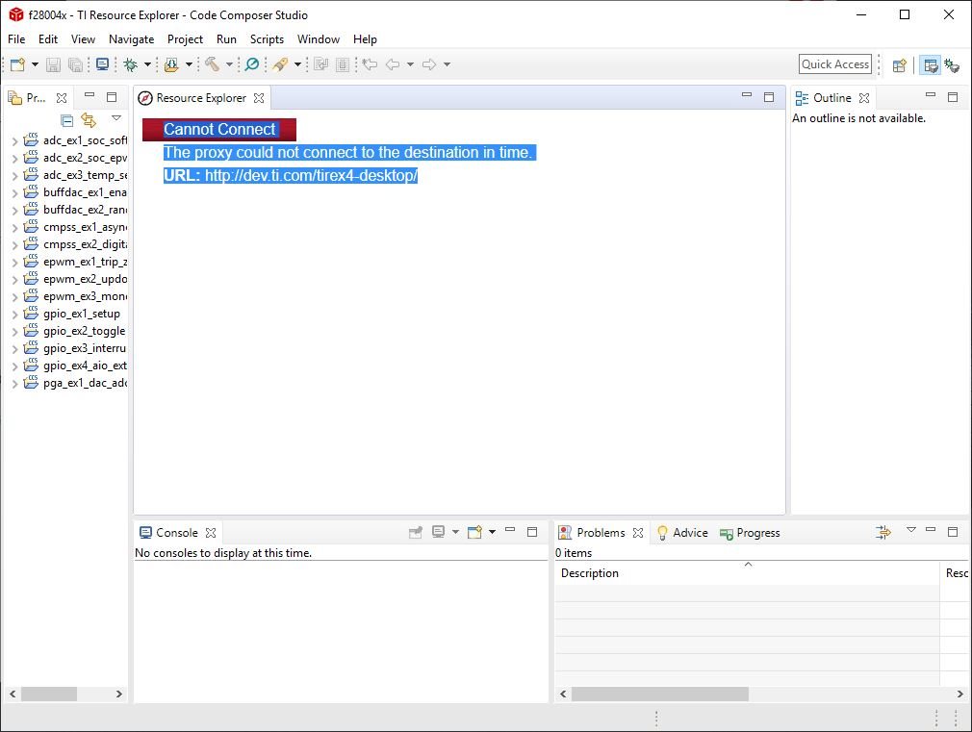
Task: Toggle Link with Editor in Project Explorer
Action: (x=90, y=120)
